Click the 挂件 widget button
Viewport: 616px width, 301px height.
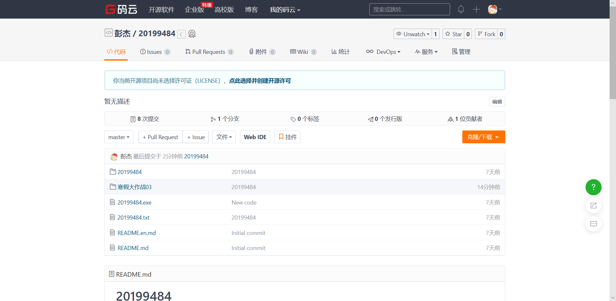coord(287,137)
